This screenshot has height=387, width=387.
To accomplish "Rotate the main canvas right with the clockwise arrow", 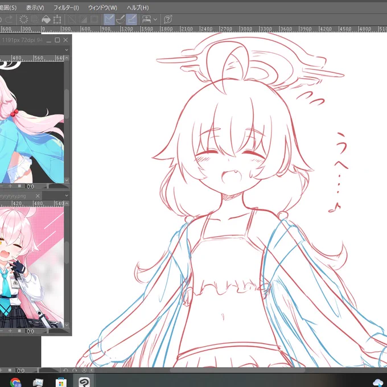I will pyautogui.click(x=75, y=370).
